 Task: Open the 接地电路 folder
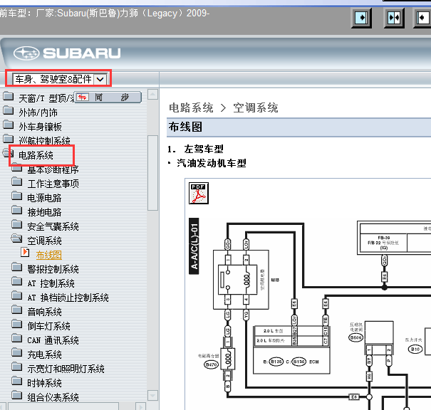(44, 212)
